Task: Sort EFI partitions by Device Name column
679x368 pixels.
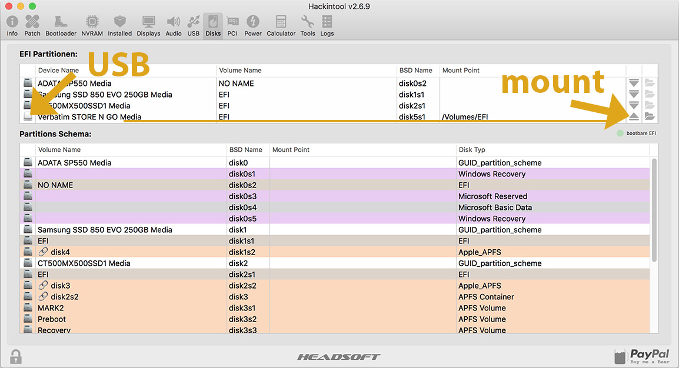Action: coord(125,70)
